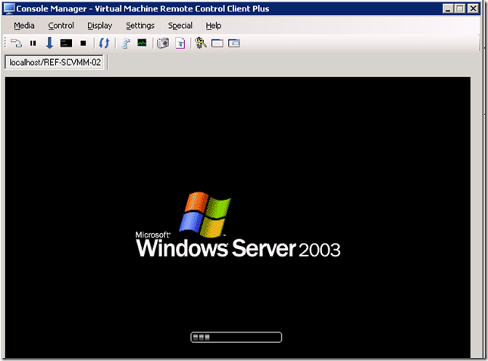Click the single window icon
The image size is (488, 361).
[217, 43]
